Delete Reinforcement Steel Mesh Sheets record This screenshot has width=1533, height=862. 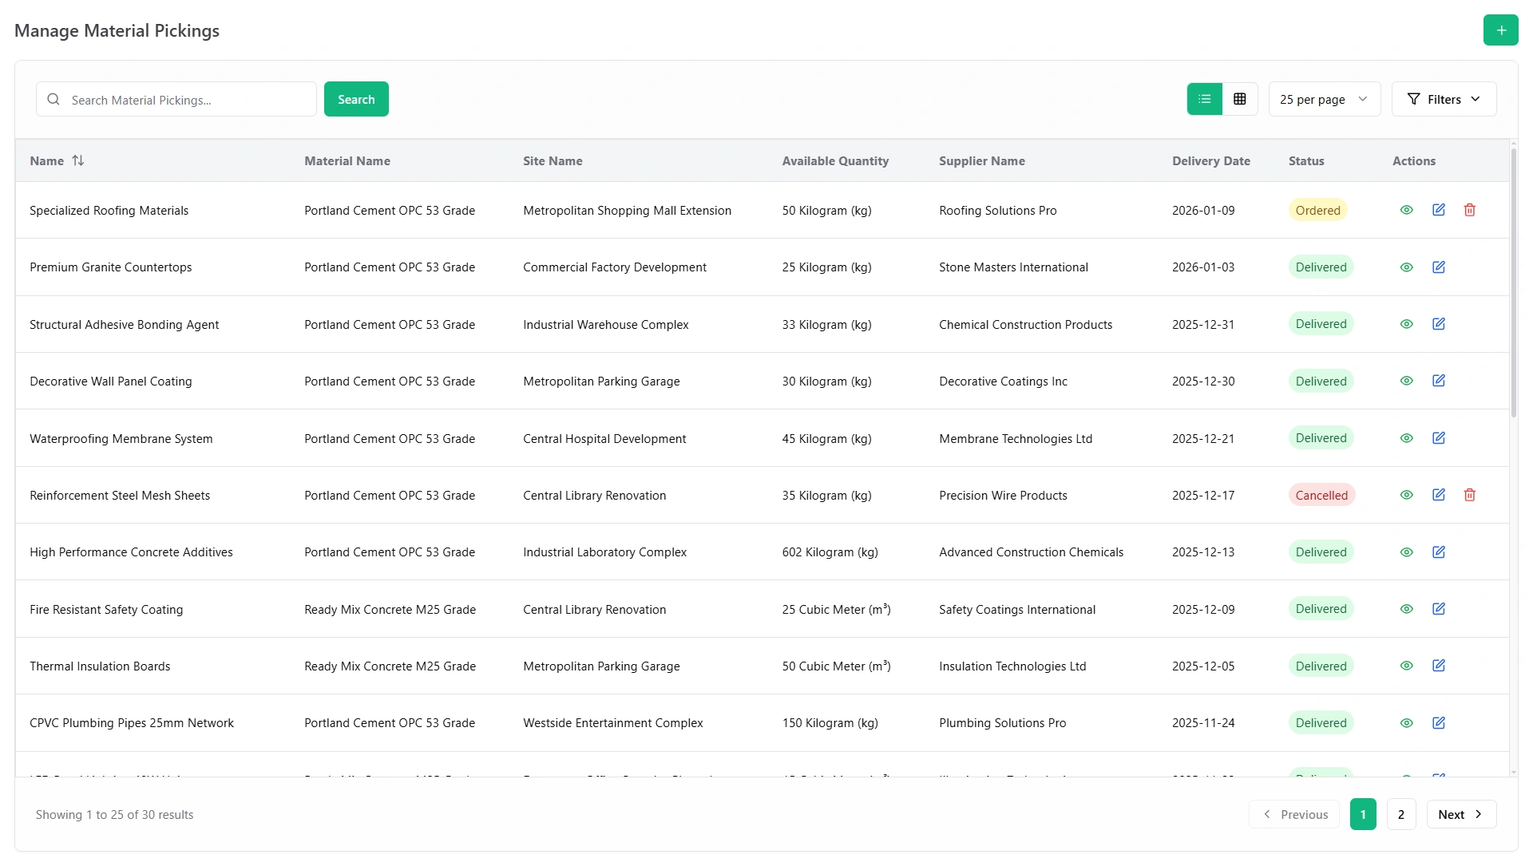pos(1469,495)
